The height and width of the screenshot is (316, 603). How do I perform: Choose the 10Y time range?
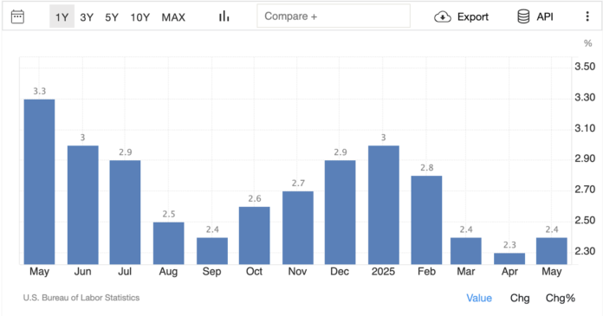pos(140,17)
